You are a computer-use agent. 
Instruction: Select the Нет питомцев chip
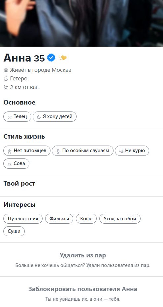pyautogui.click(x=27, y=151)
